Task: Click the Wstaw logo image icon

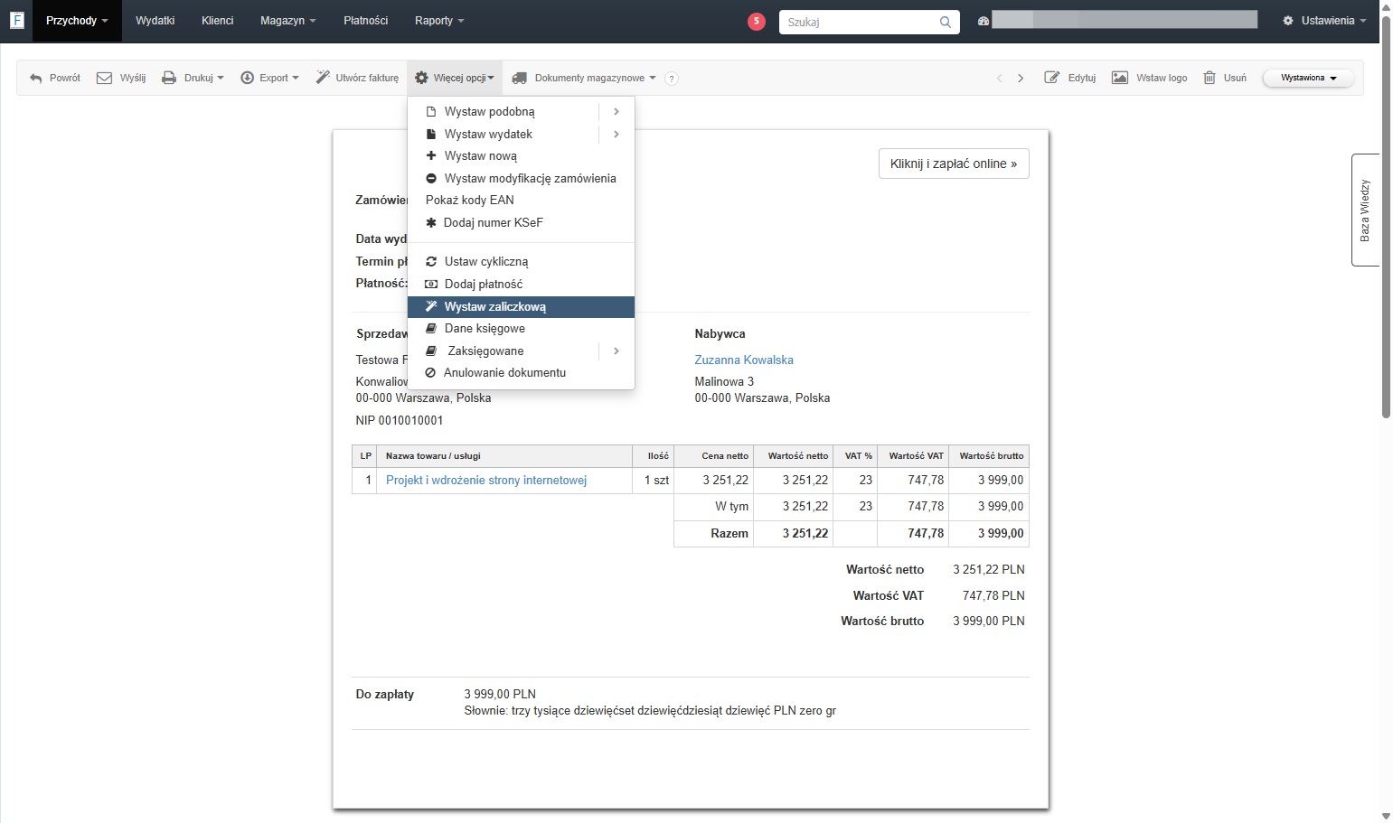Action: pyautogui.click(x=1120, y=78)
